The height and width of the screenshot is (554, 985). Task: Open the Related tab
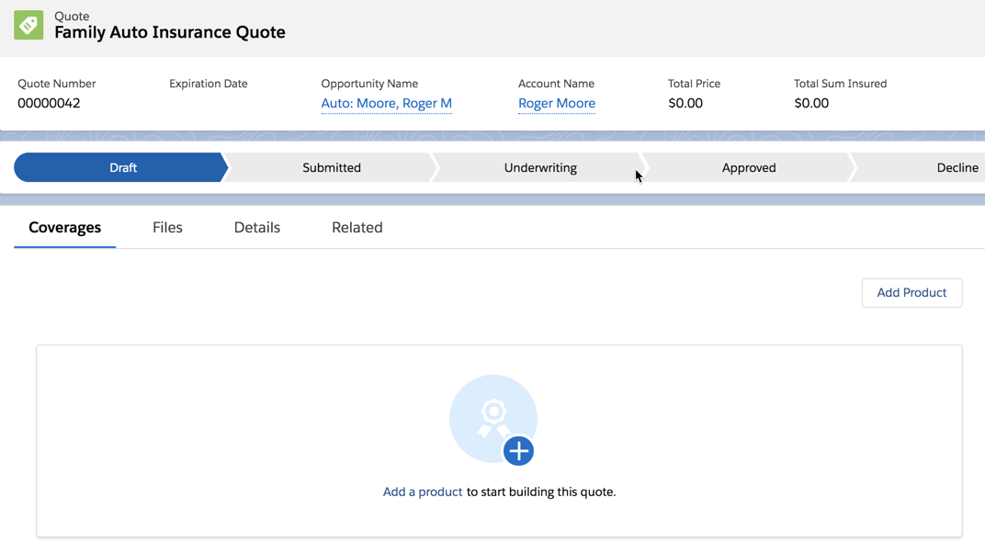click(357, 227)
